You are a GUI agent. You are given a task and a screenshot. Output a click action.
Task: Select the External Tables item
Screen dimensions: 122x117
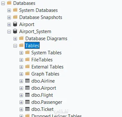tap(47, 67)
